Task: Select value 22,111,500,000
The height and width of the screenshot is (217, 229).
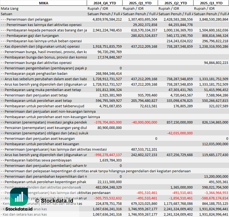Action: (109, 182)
